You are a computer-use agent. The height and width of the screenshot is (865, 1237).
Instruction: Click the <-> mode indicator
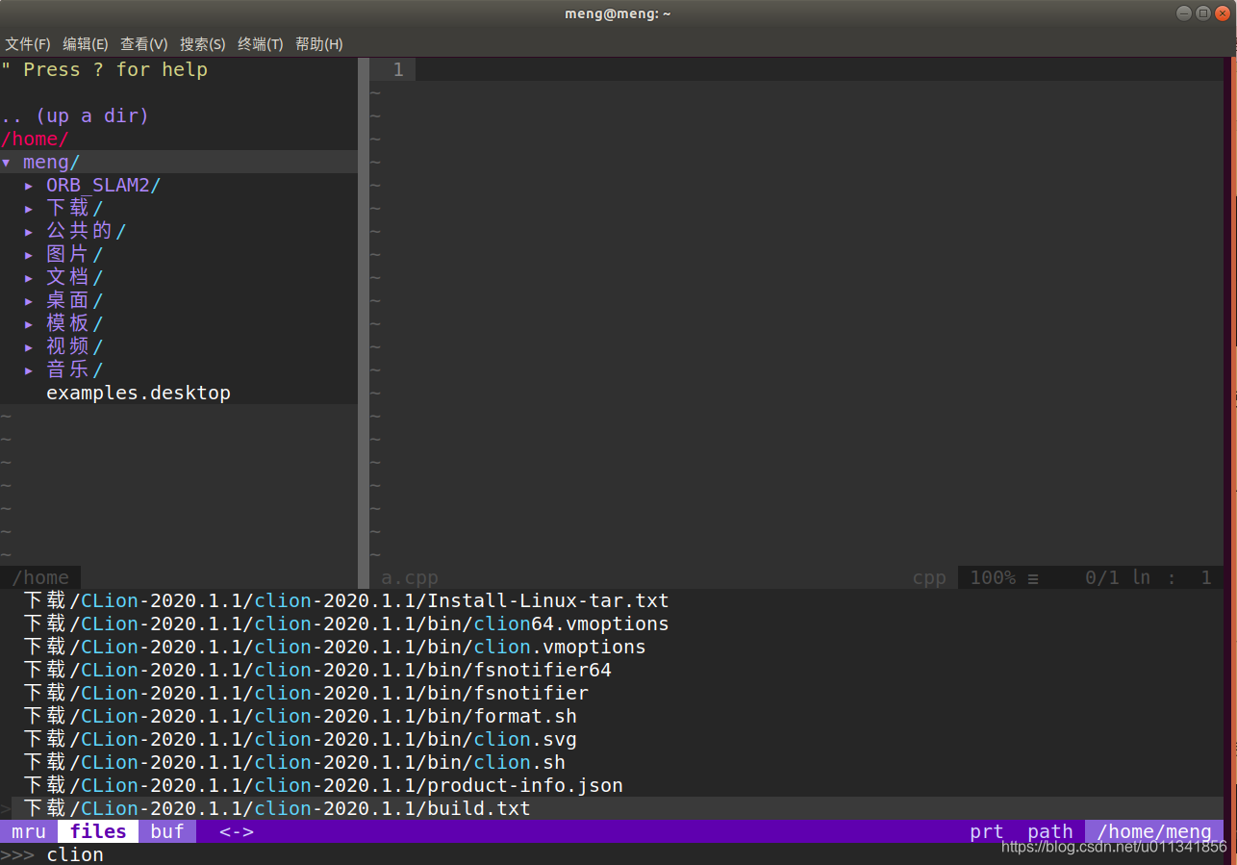tap(237, 831)
